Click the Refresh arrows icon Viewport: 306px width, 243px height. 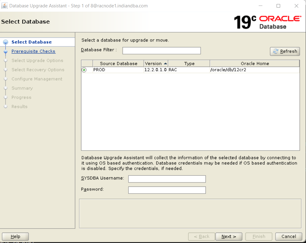tap(276, 51)
